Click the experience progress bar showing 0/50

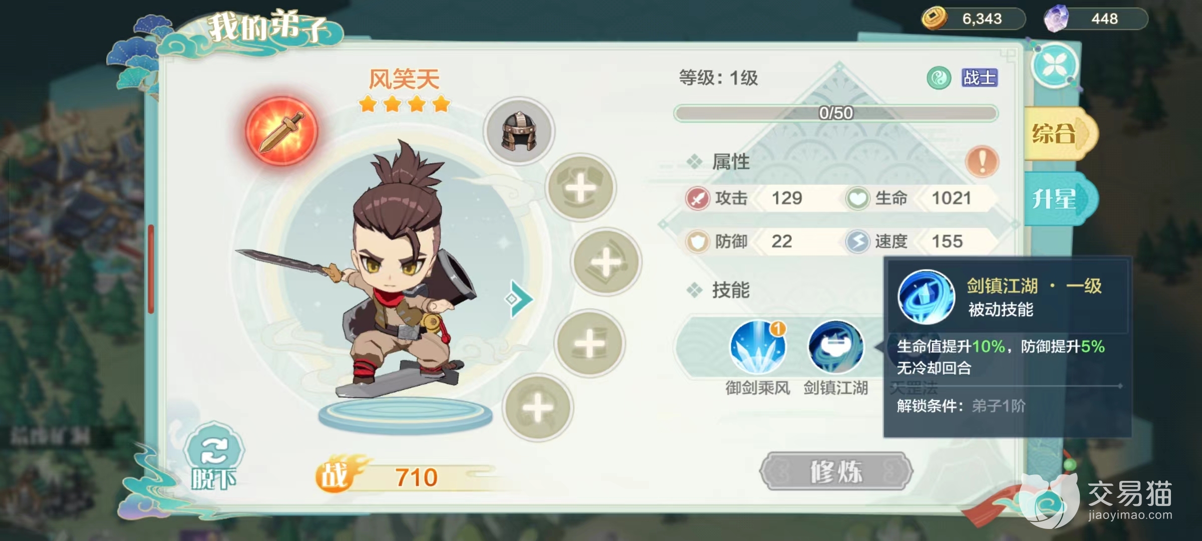pyautogui.click(x=835, y=113)
